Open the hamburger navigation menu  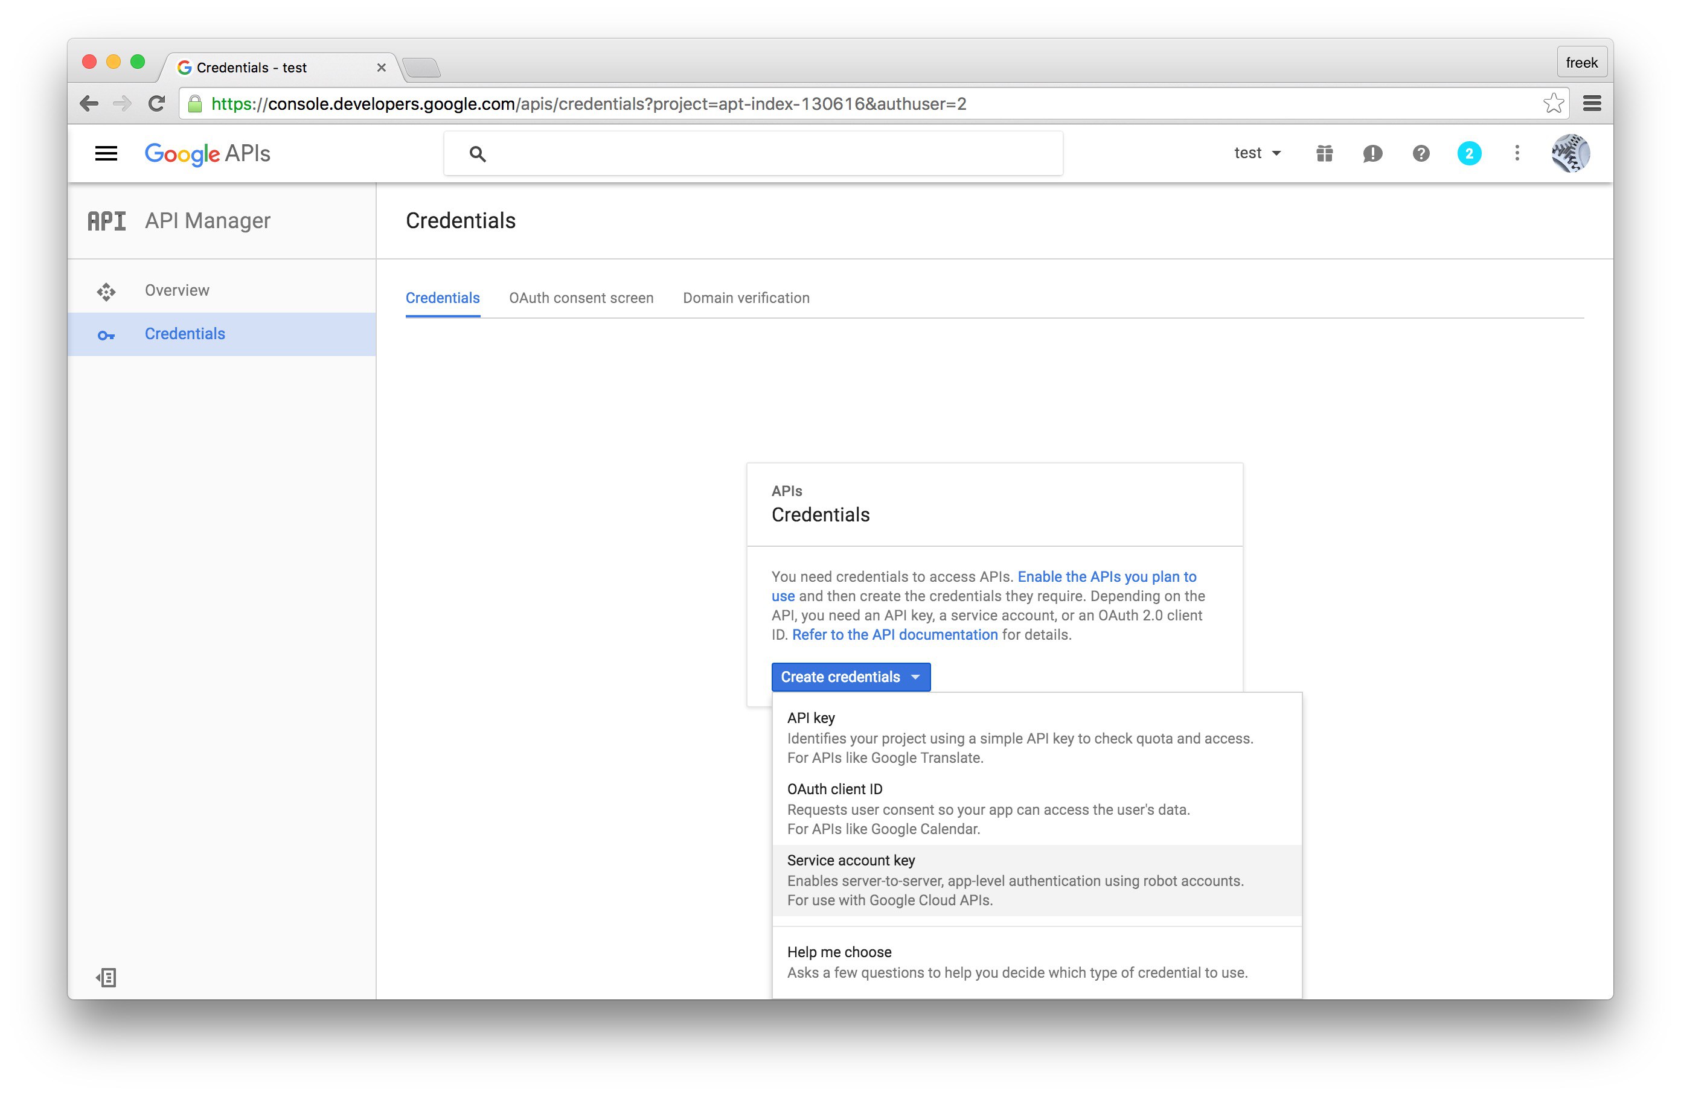coord(106,153)
